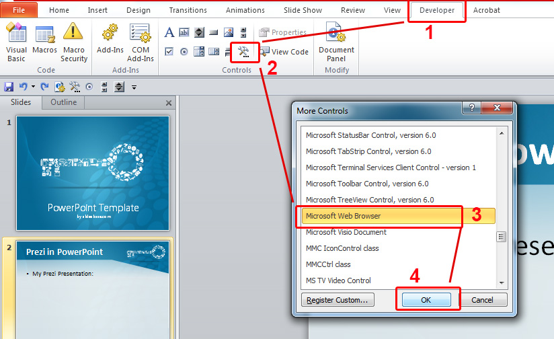Select the Label control (letter A icon)
Screen dimensions: 554x339
point(169,32)
